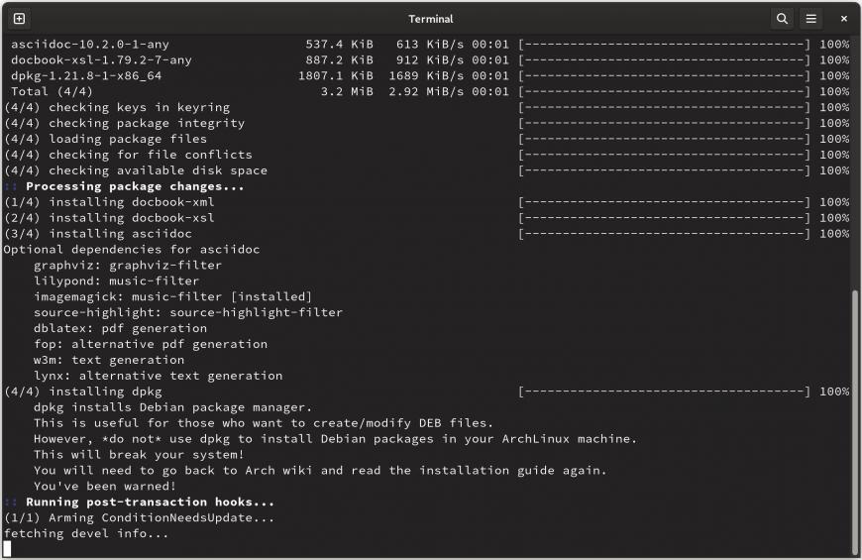This screenshot has height=560, width=862.
Task: Click the 'fetching devel info...' line
Action: pos(86,533)
